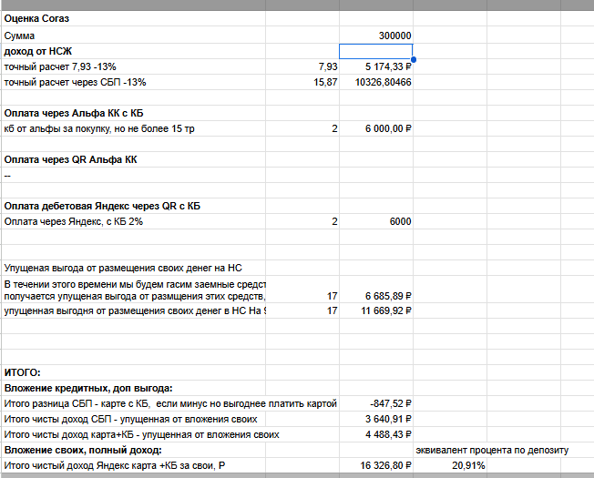Screen dimensions: 594x478
Task: Click "Оплата дебетовая Яндекс через QR с КБ" heading
Action: click(x=102, y=206)
